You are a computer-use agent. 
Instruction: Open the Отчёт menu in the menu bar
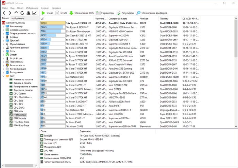pos(20,8)
